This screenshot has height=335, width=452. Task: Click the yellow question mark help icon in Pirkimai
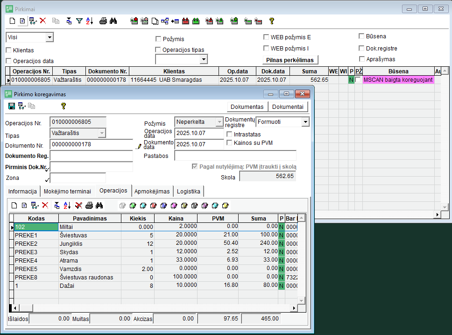[271, 21]
